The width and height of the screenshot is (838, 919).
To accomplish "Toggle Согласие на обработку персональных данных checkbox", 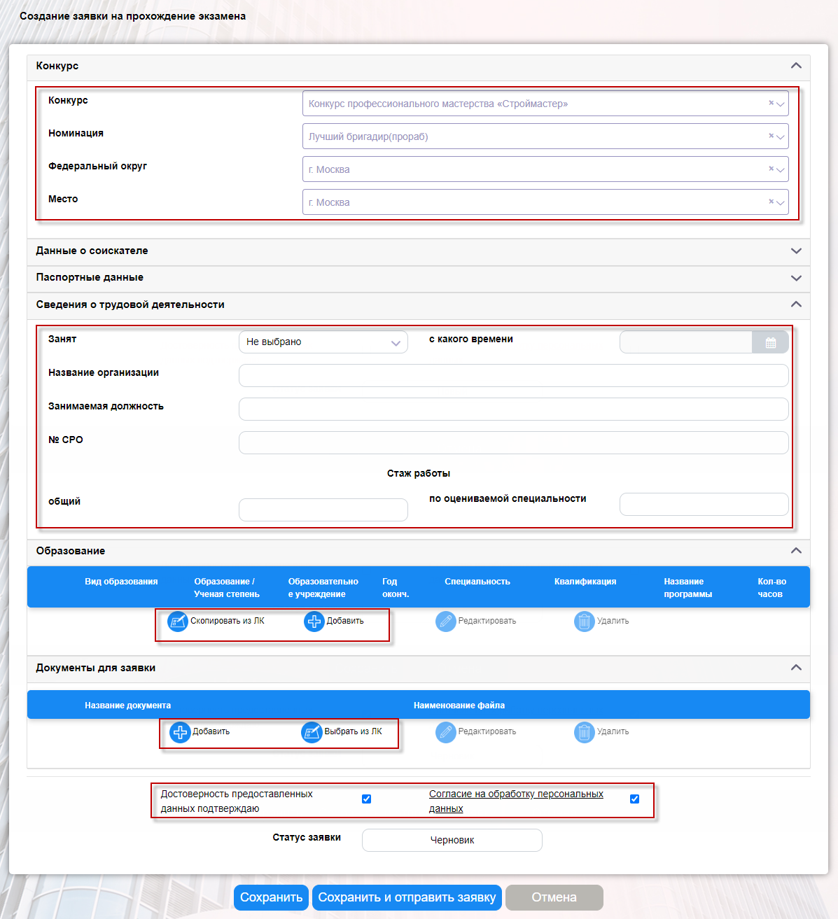I will [634, 799].
